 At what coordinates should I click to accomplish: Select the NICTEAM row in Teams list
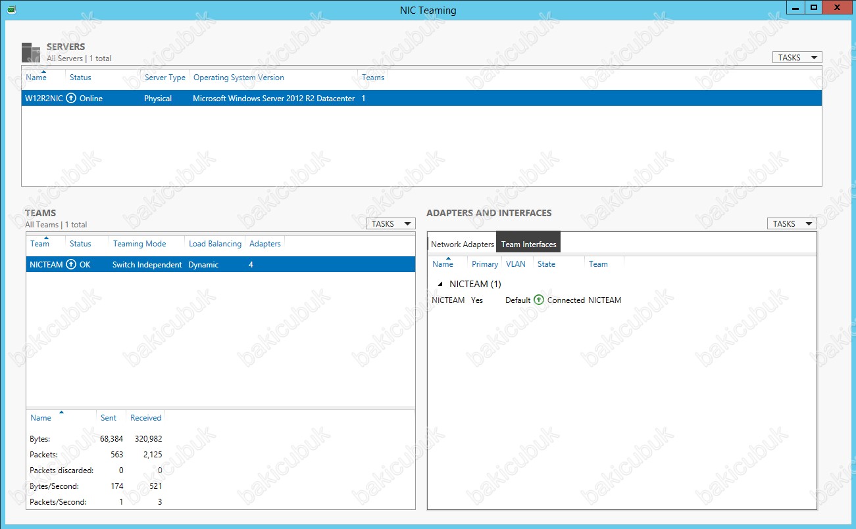click(x=220, y=264)
